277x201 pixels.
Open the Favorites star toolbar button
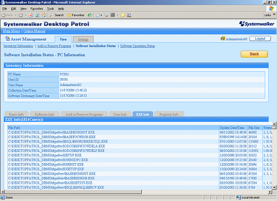pos(76,15)
